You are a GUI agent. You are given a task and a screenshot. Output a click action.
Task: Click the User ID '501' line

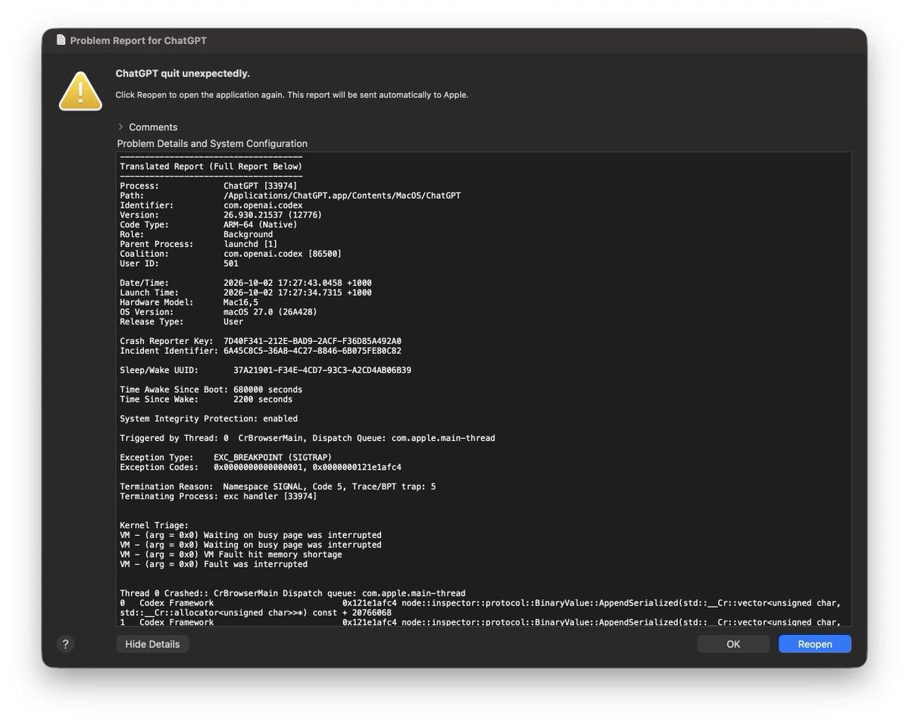coord(179,264)
